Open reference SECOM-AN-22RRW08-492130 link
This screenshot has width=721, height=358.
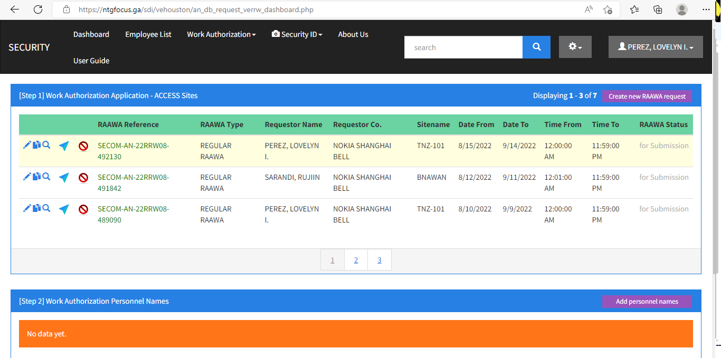pyautogui.click(x=134, y=151)
